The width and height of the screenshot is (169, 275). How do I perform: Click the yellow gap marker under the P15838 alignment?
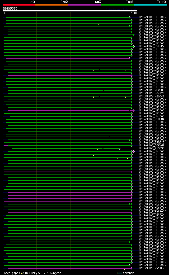click(x=98, y=150)
